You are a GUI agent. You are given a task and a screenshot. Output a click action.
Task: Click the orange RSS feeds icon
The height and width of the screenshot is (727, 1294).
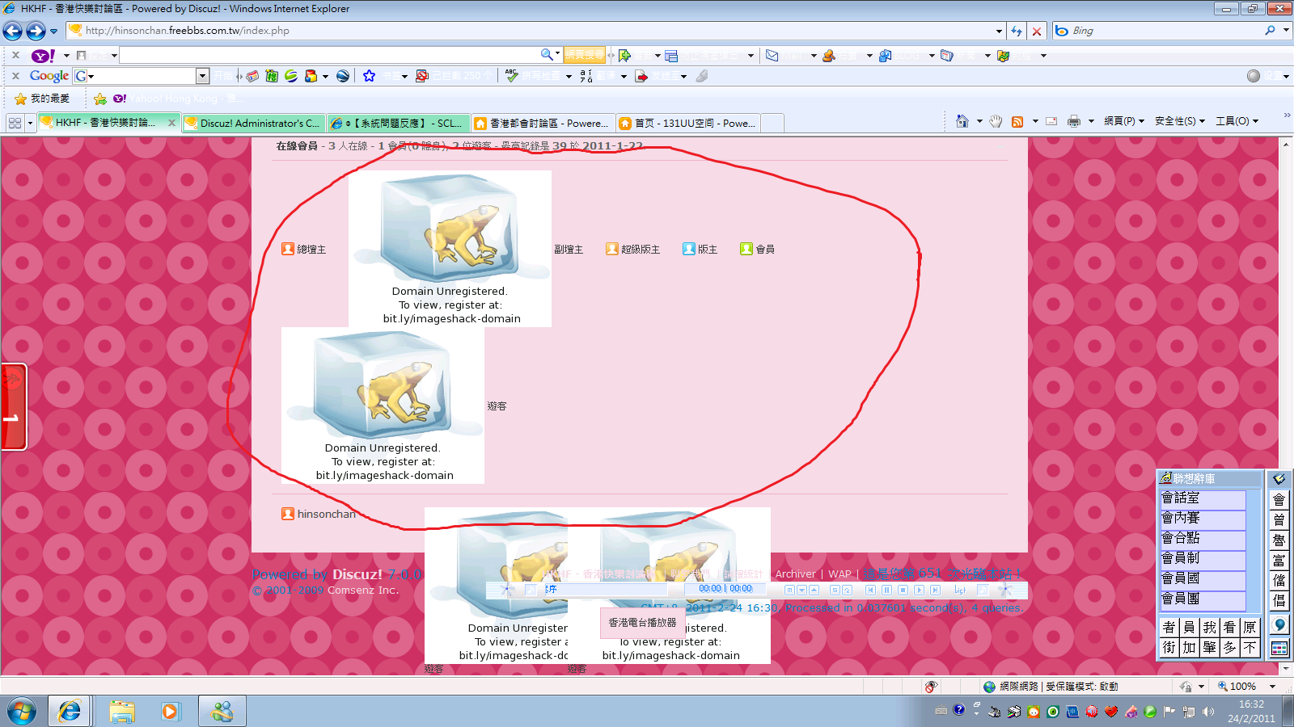(1017, 121)
